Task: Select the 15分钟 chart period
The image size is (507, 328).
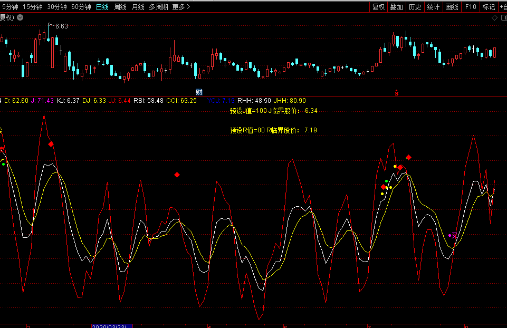Action: pos(32,7)
